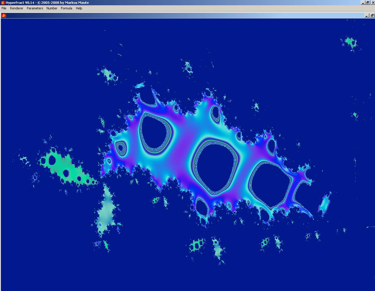
Task: Open the File menu
Action: tap(4, 8)
